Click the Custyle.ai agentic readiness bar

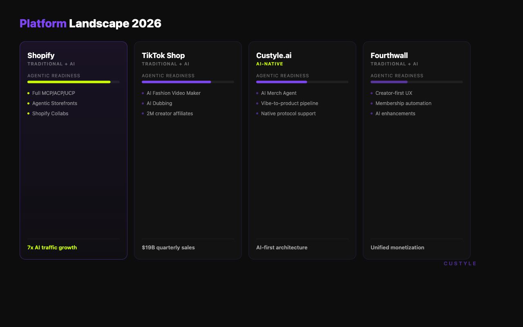(x=302, y=82)
